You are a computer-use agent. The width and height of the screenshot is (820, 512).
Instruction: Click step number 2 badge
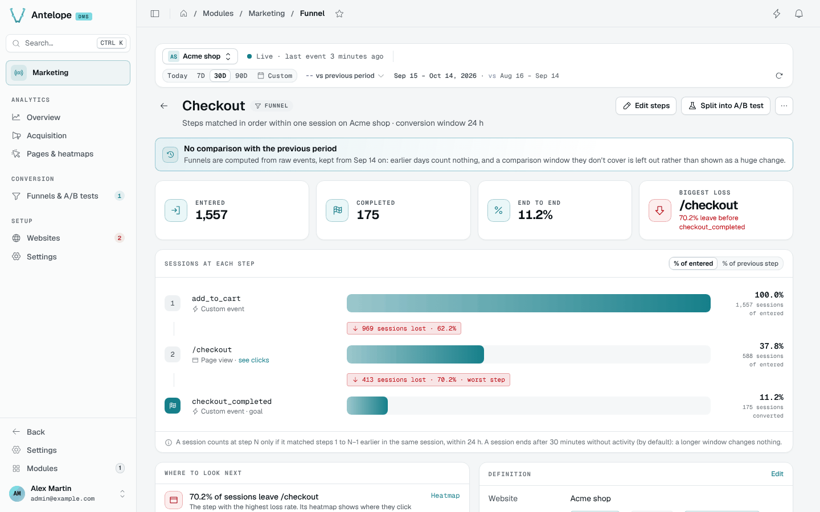(173, 354)
